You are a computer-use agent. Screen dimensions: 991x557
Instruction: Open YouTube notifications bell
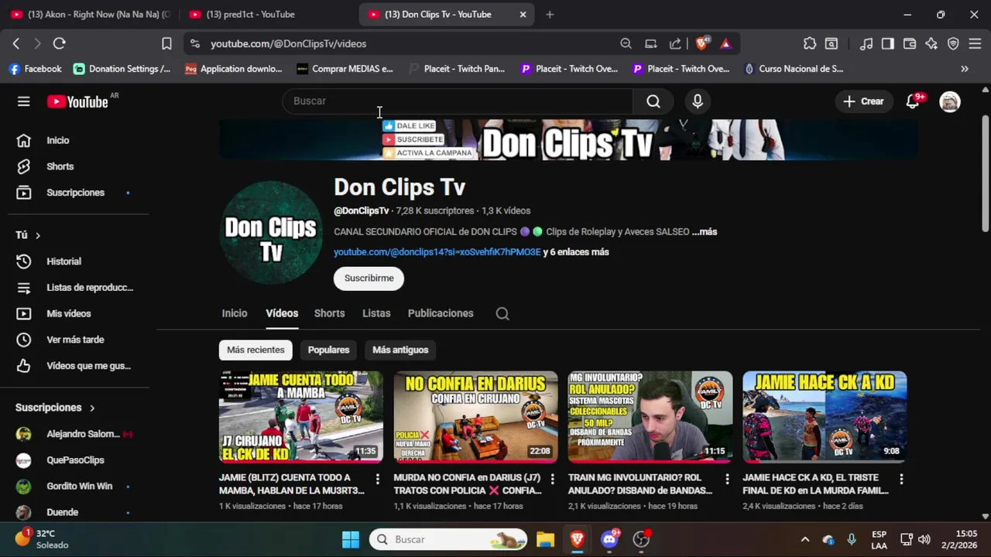click(913, 101)
